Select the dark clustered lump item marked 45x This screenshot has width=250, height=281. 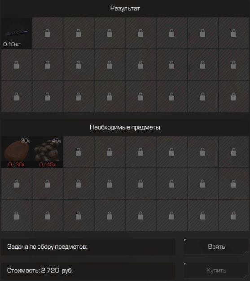(x=48, y=152)
